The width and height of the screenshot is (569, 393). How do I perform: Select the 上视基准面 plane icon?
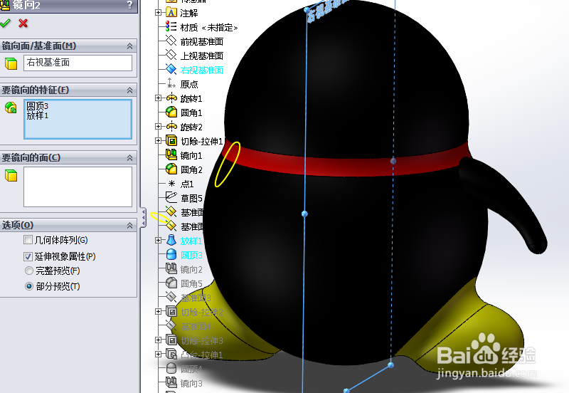coord(171,56)
